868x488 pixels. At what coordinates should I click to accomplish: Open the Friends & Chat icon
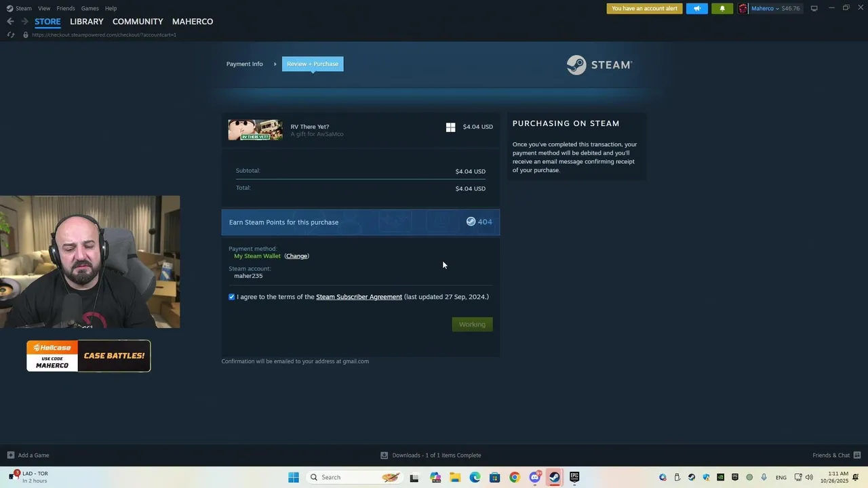pos(857,455)
